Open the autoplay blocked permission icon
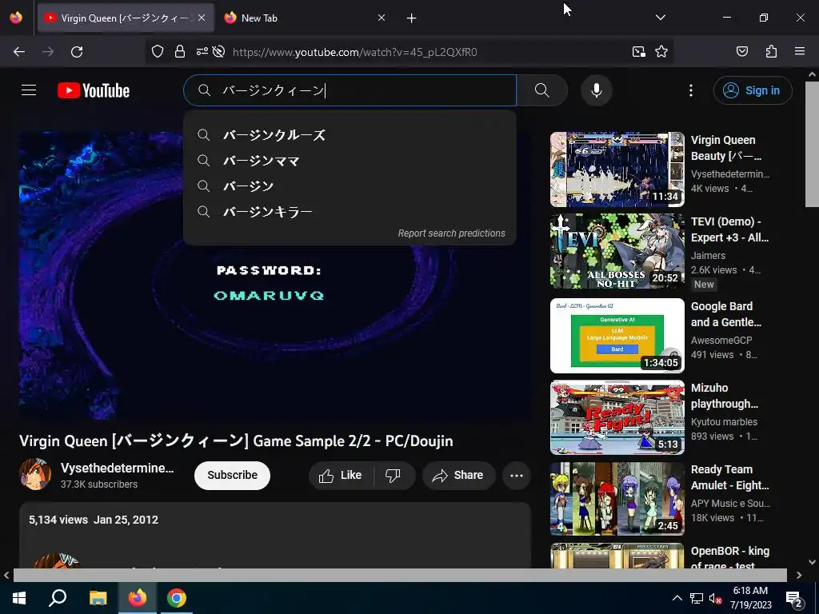Image resolution: width=819 pixels, height=614 pixels. point(219,51)
